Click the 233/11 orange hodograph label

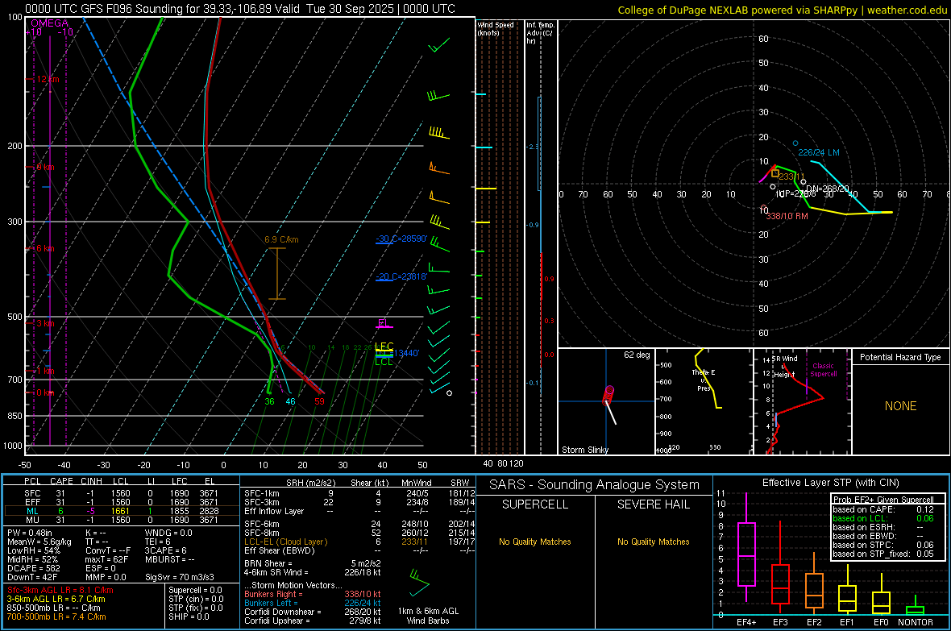791,176
